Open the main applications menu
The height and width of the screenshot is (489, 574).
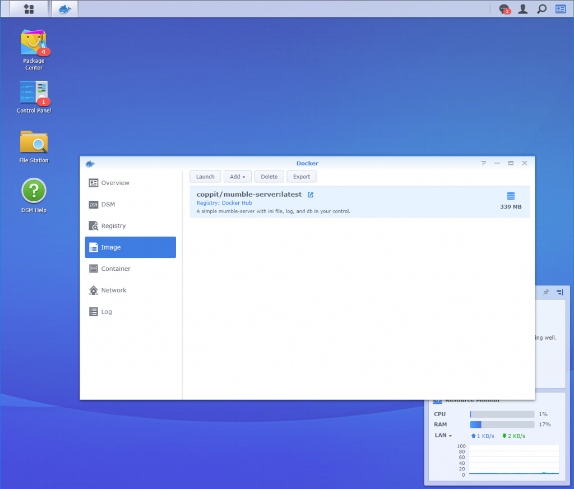(x=29, y=9)
